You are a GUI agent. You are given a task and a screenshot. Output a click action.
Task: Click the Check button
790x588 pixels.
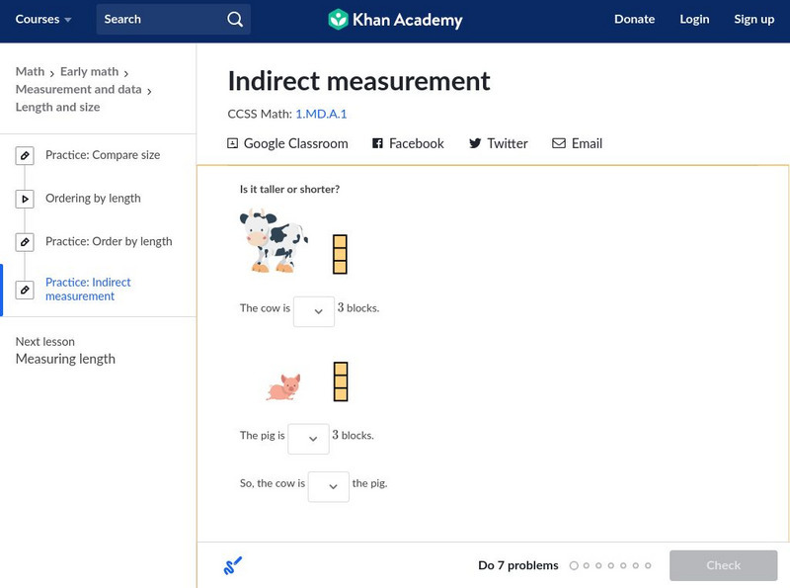click(723, 565)
